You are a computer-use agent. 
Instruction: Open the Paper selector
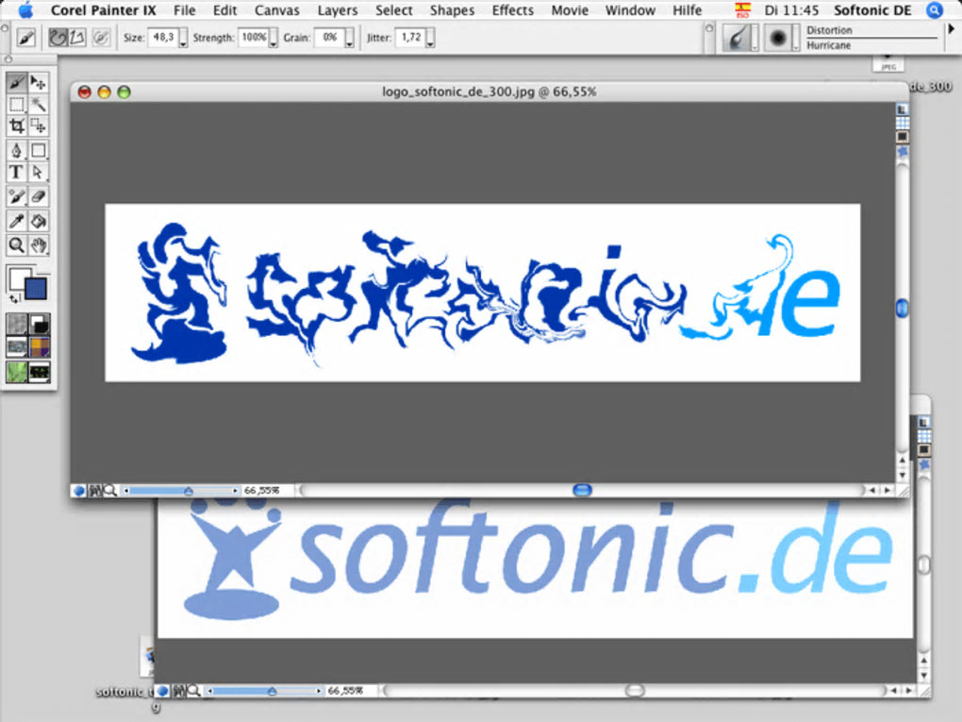(17, 324)
